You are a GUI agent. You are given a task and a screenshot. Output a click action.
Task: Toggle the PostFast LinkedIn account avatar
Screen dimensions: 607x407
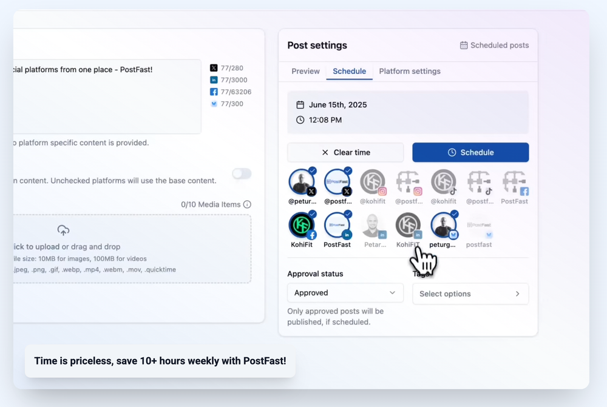click(337, 225)
